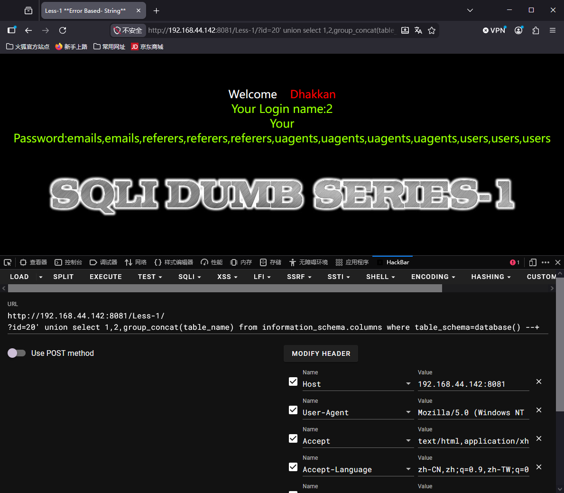This screenshot has height=493, width=564.
Task: Open the sidebar toggle icon left of back button
Action: [12, 30]
